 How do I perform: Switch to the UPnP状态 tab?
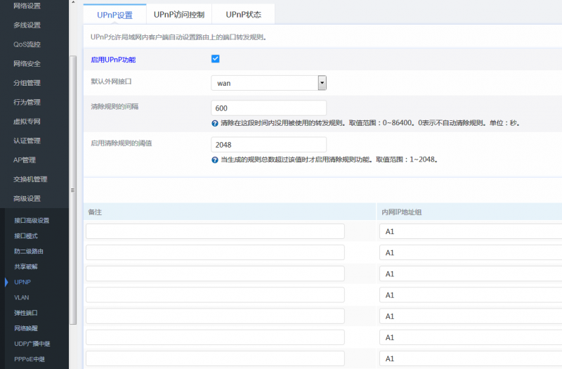[x=243, y=14]
